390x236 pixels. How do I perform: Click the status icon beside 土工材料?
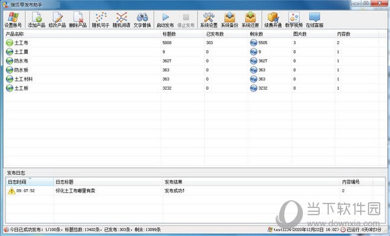point(10,79)
